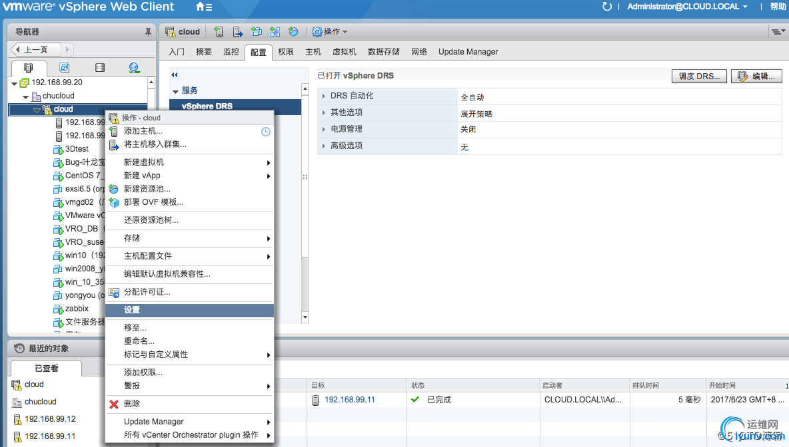Choose 添加主机... in context menu

click(x=190, y=131)
